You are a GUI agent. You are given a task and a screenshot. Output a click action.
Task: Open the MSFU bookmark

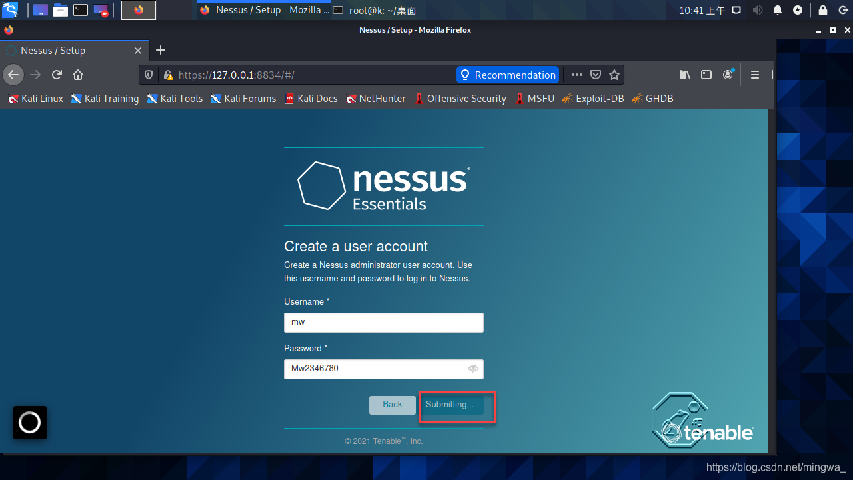(x=534, y=99)
